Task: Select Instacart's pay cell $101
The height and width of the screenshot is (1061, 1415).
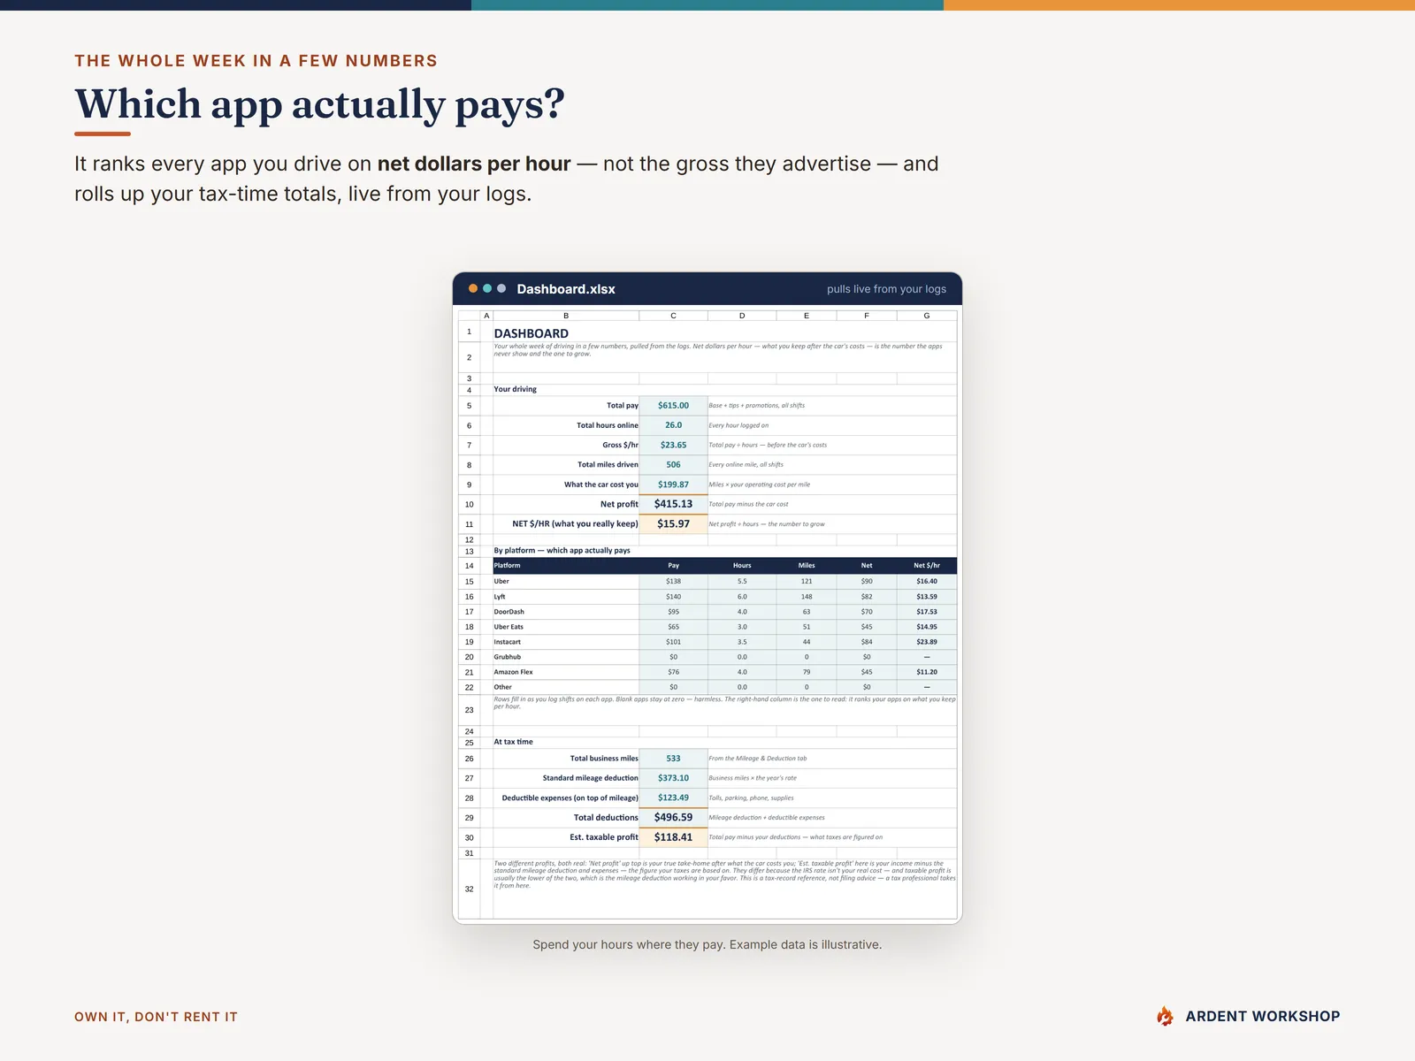Action: click(x=673, y=642)
